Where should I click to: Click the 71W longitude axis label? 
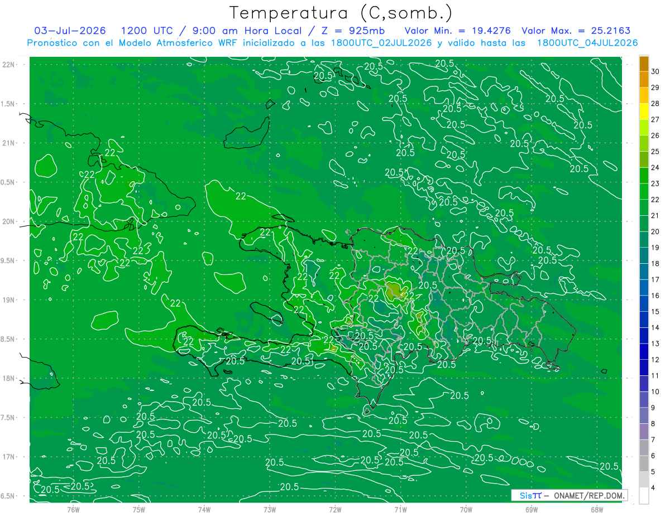(x=400, y=510)
